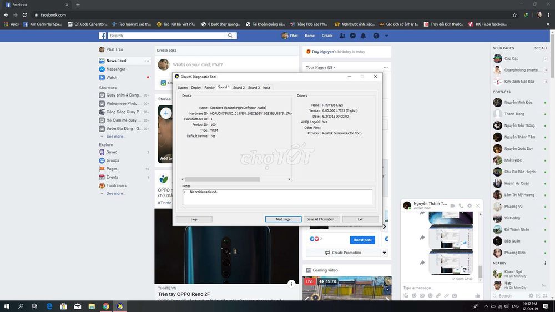Image resolution: width=555 pixels, height=312 pixels.
Task: Switch to the Input tab
Action: point(266,88)
